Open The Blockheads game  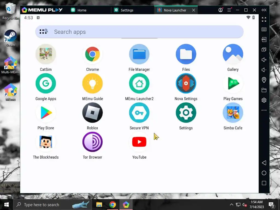click(46, 142)
